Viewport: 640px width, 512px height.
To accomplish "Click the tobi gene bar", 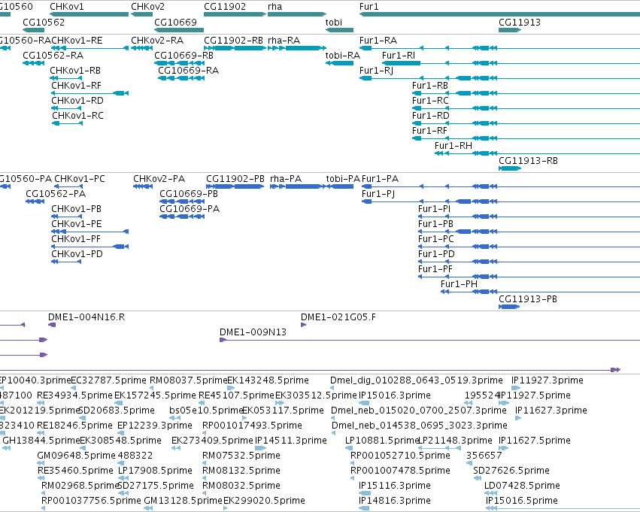I will point(339,30).
